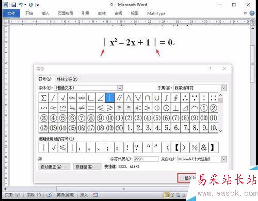The width and height of the screenshot is (258, 201).
Task: Click the macro recording icon in the status bar
Action: [x=95, y=195]
